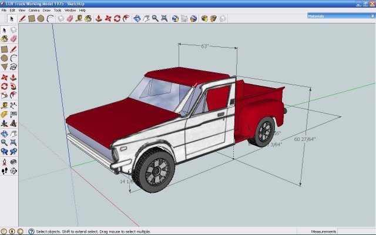Click the Instructor help icon in status bar

[x=31, y=231]
